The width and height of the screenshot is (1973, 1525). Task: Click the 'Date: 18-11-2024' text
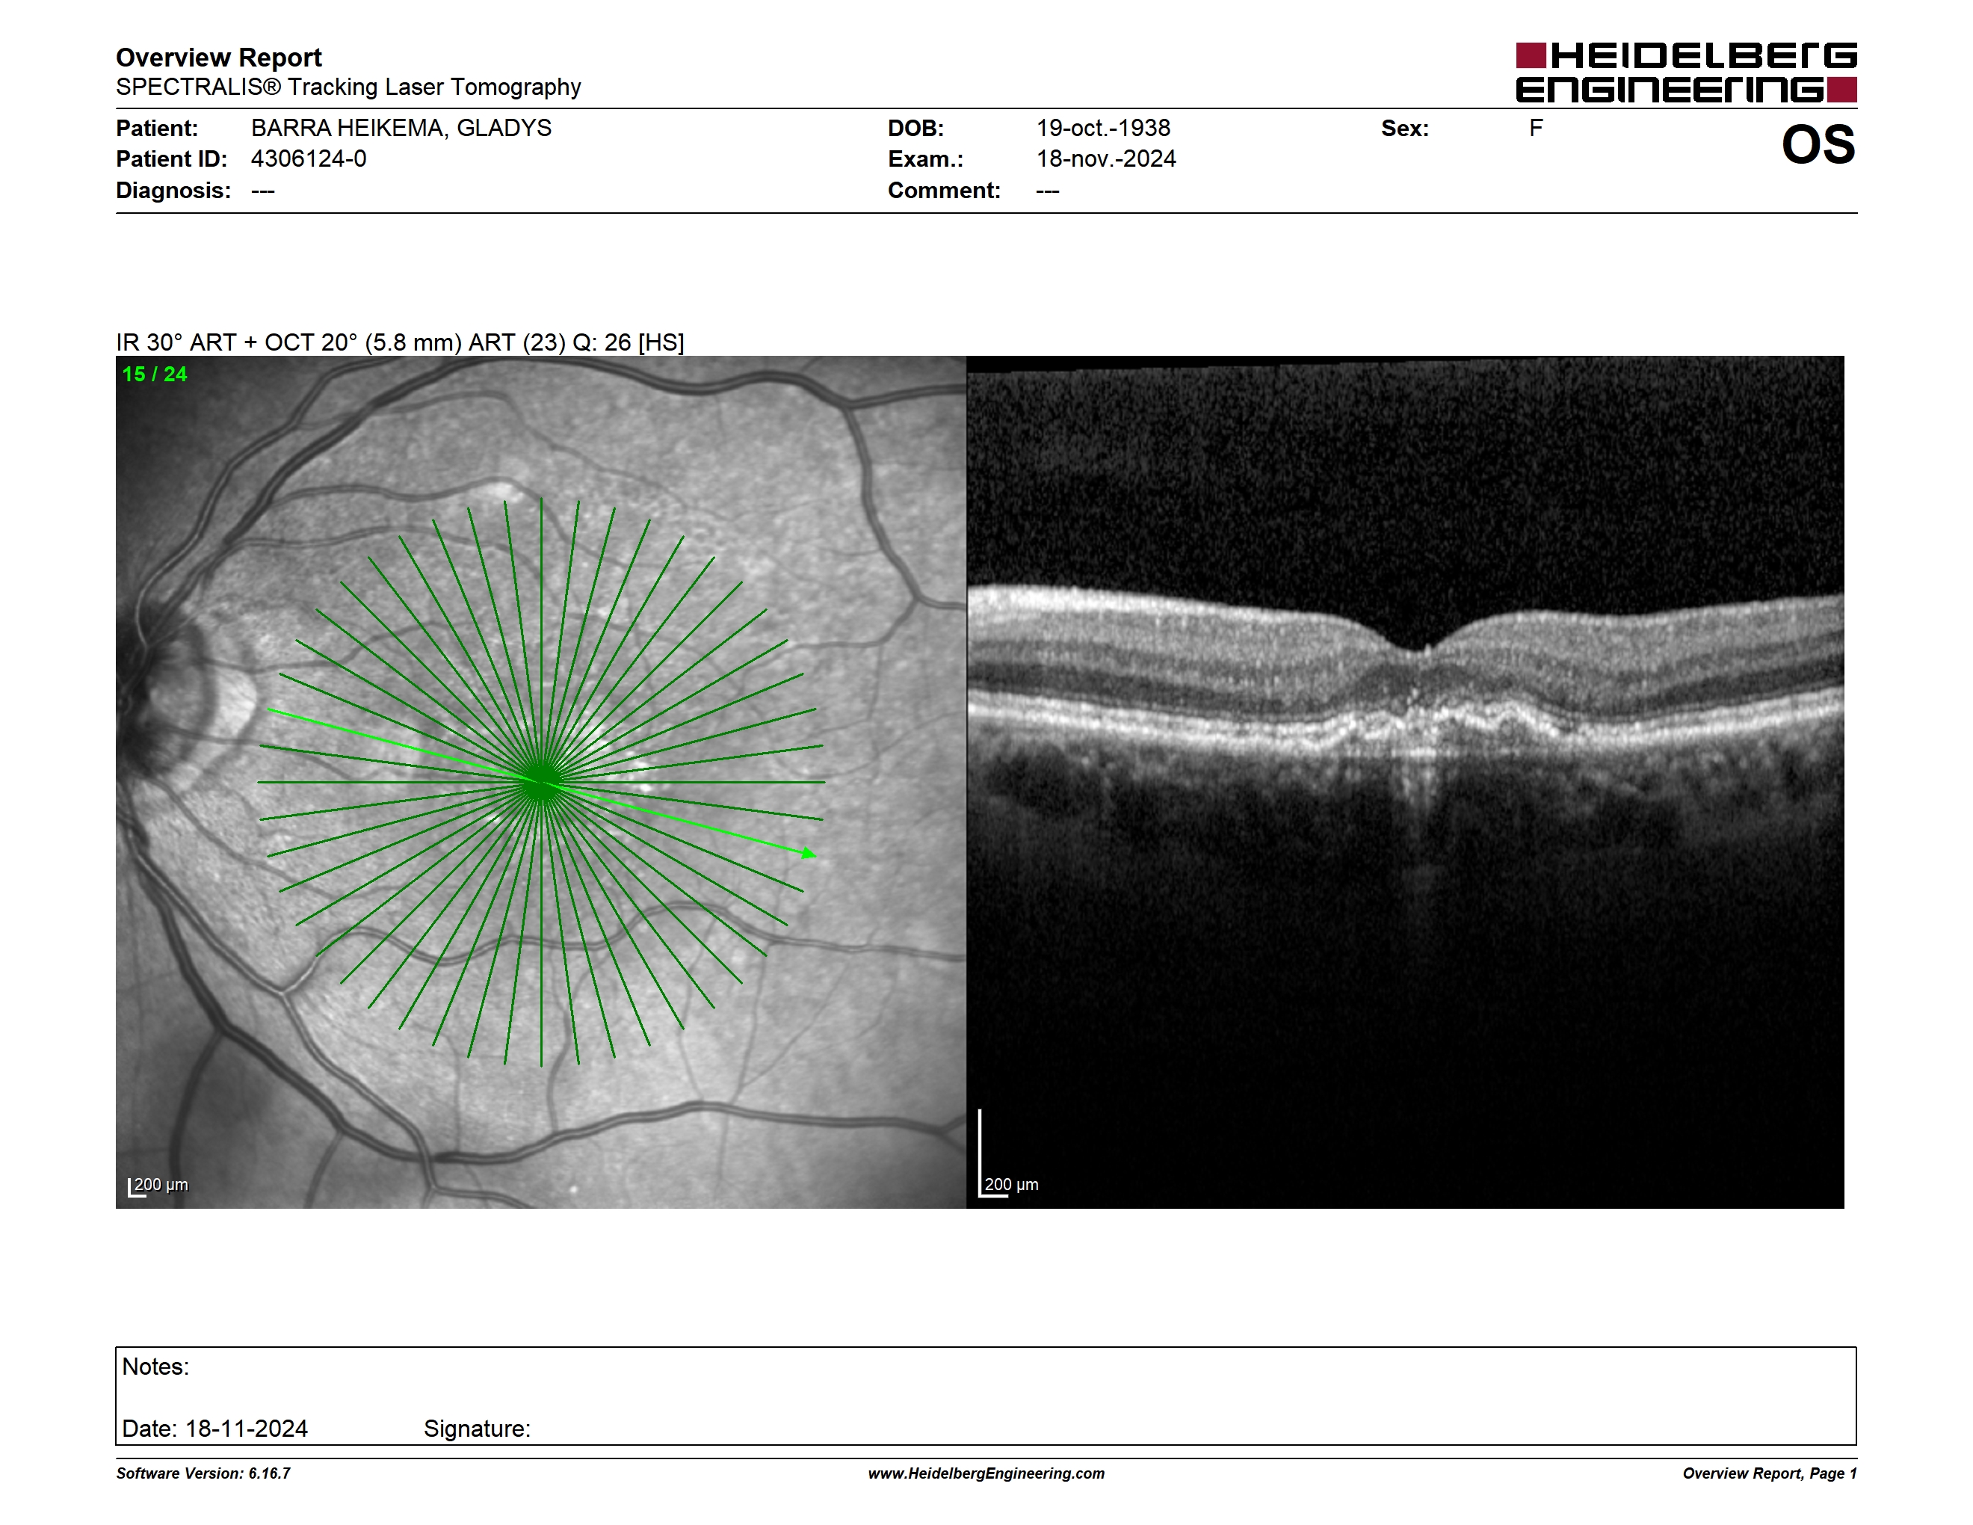[x=215, y=1429]
